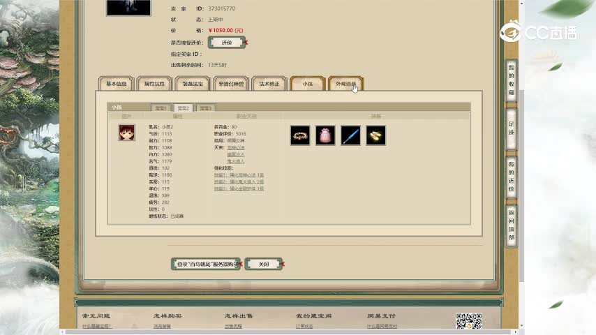Click 返回顶部 in right sidebar

pyautogui.click(x=512, y=225)
